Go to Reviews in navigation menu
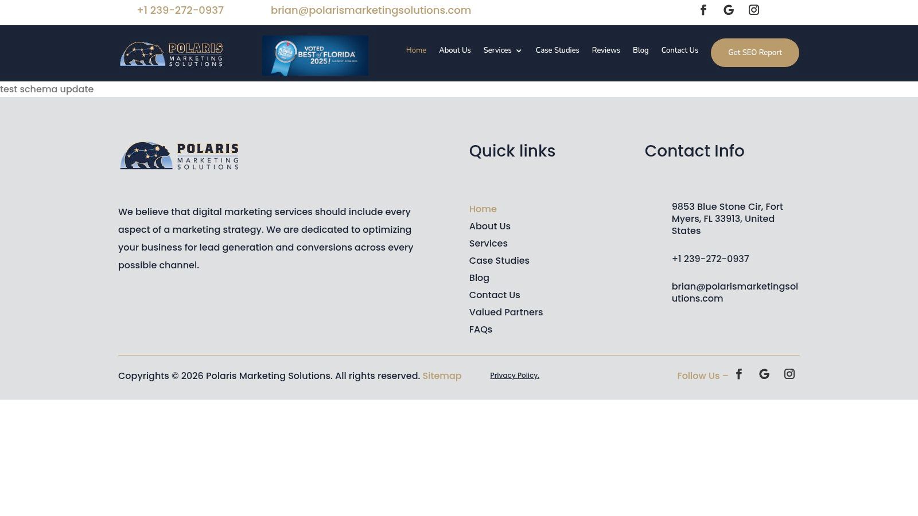The height and width of the screenshot is (516, 918). pyautogui.click(x=606, y=50)
